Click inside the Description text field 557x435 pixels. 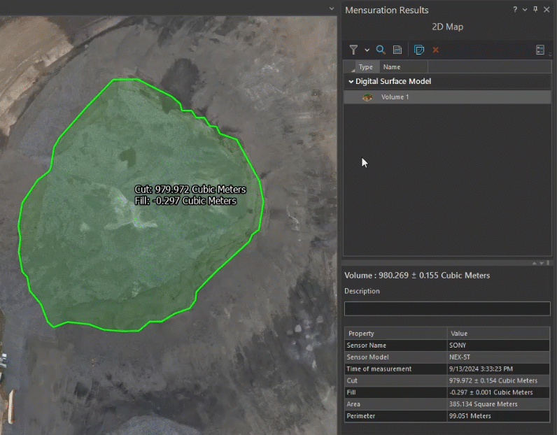coord(447,308)
